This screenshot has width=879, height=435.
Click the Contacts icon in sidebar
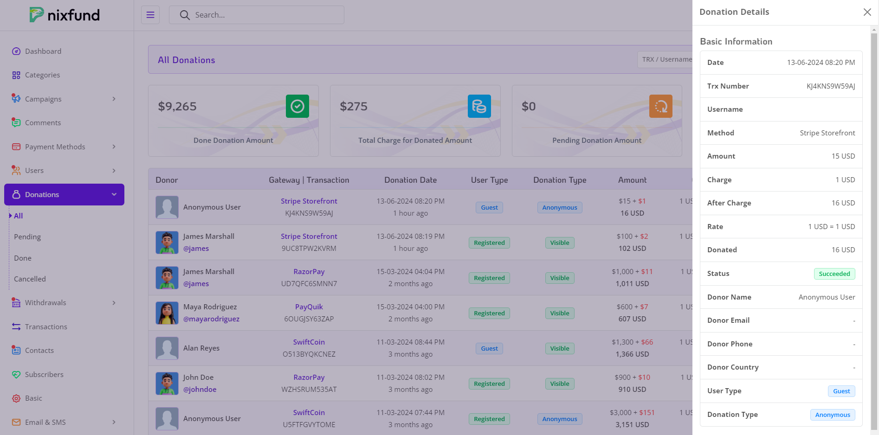[x=16, y=351]
